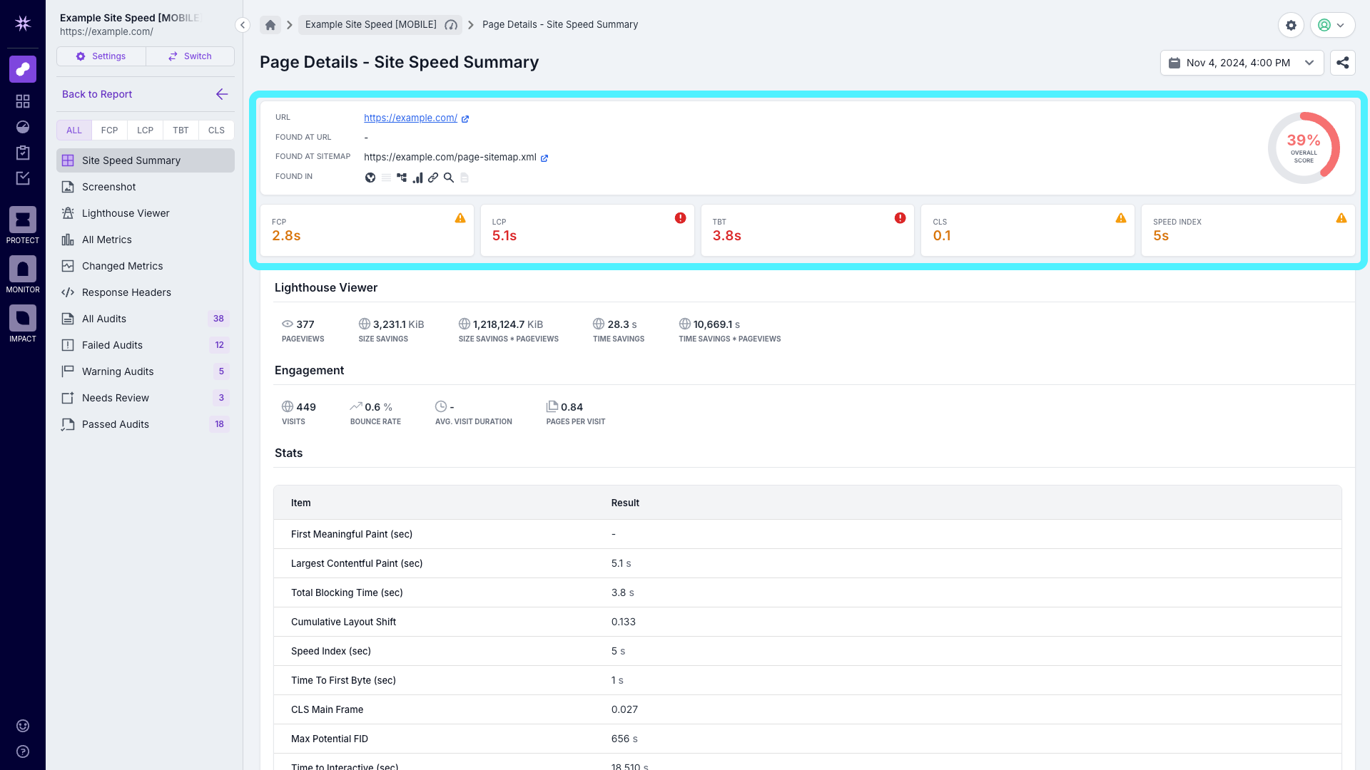
Task: Open the link-shaped purple icon in left rail
Action: tap(23, 69)
